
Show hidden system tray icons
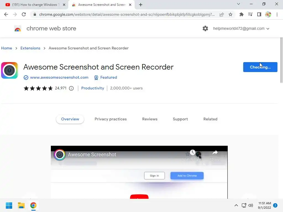236,205
